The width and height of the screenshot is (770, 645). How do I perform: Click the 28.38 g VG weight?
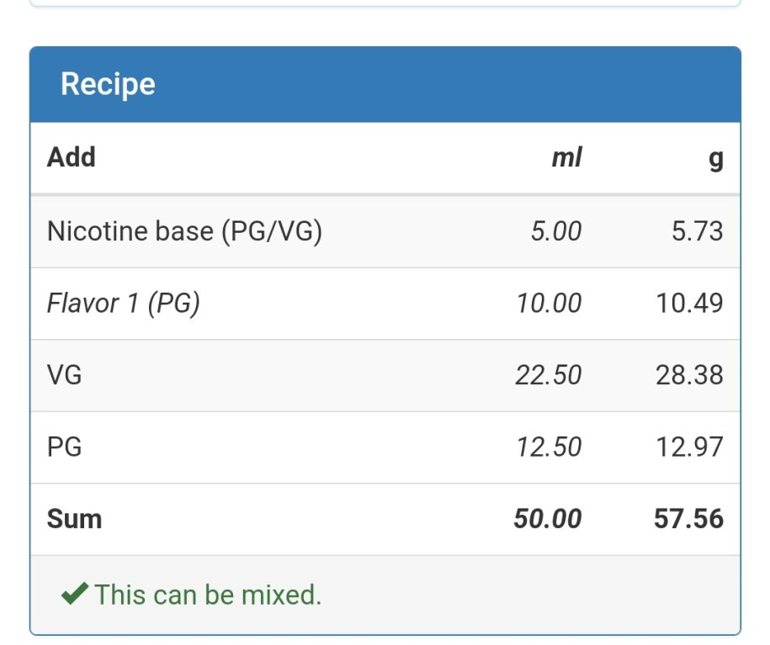point(689,375)
